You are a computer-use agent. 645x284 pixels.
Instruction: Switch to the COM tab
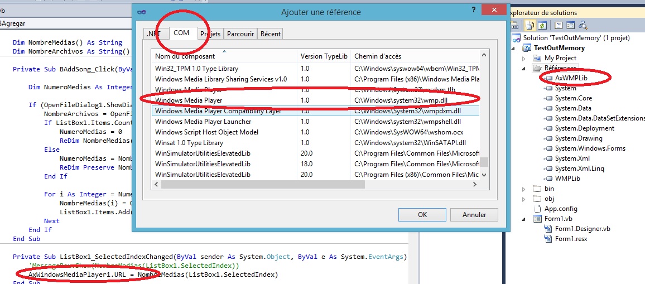click(181, 32)
